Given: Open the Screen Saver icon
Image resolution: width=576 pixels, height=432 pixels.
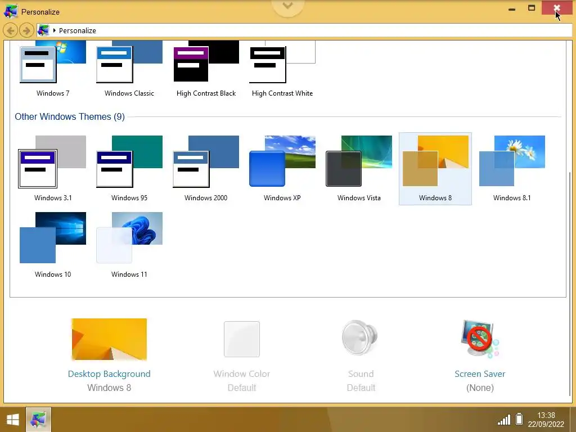Looking at the screenshot, I should [480, 339].
